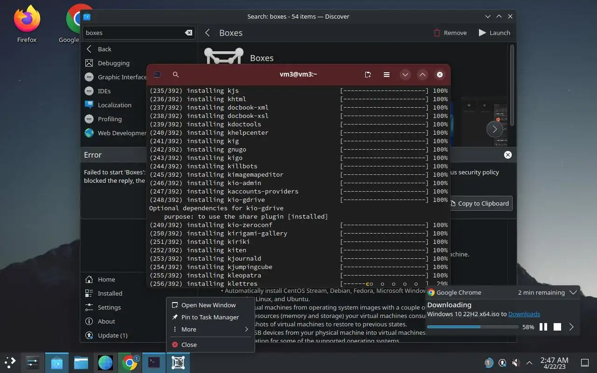
Task: Open the updates tray icon
Action: tap(502, 362)
